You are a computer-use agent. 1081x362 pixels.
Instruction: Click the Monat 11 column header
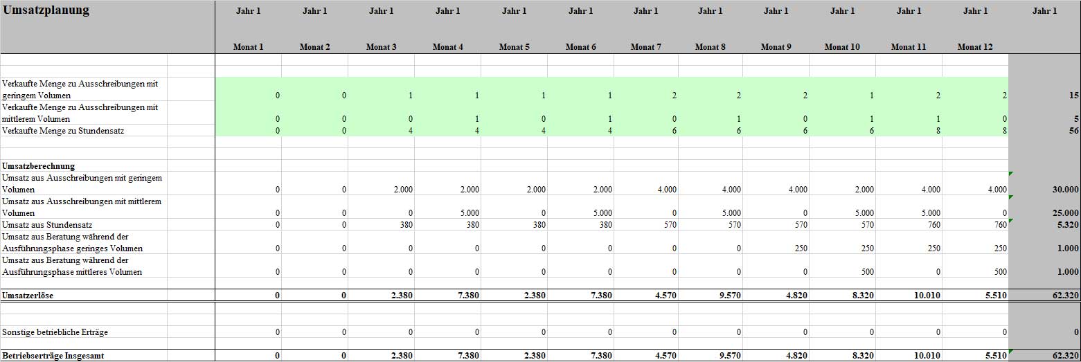pos(909,47)
